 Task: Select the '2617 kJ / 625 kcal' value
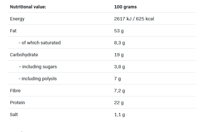click(x=134, y=19)
